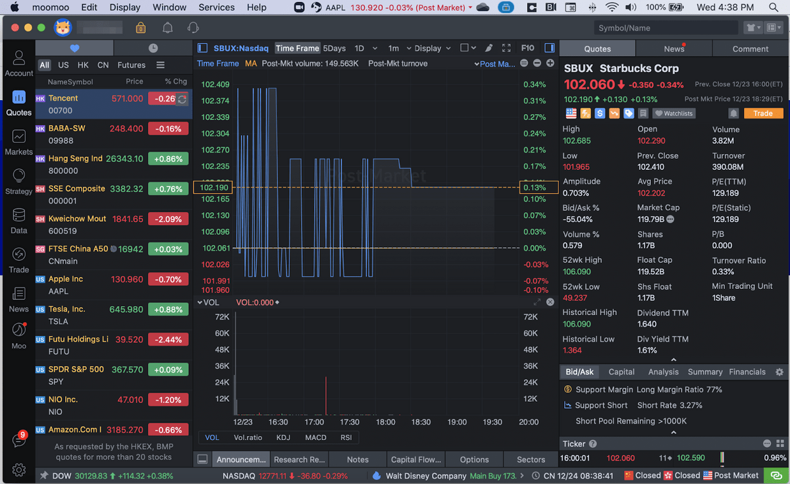Open settings gear at sidebar bottom

[19, 470]
